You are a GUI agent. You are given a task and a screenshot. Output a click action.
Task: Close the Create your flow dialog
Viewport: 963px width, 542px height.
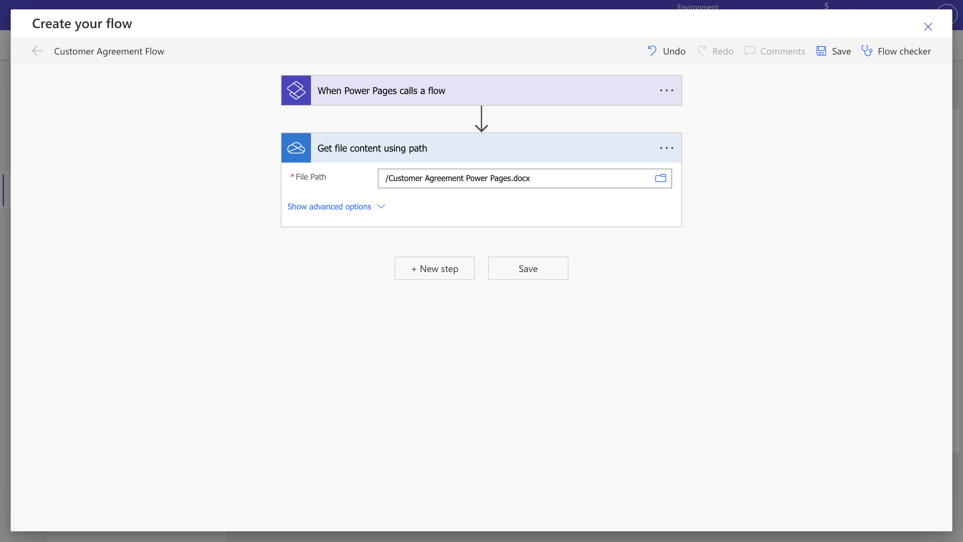928,27
